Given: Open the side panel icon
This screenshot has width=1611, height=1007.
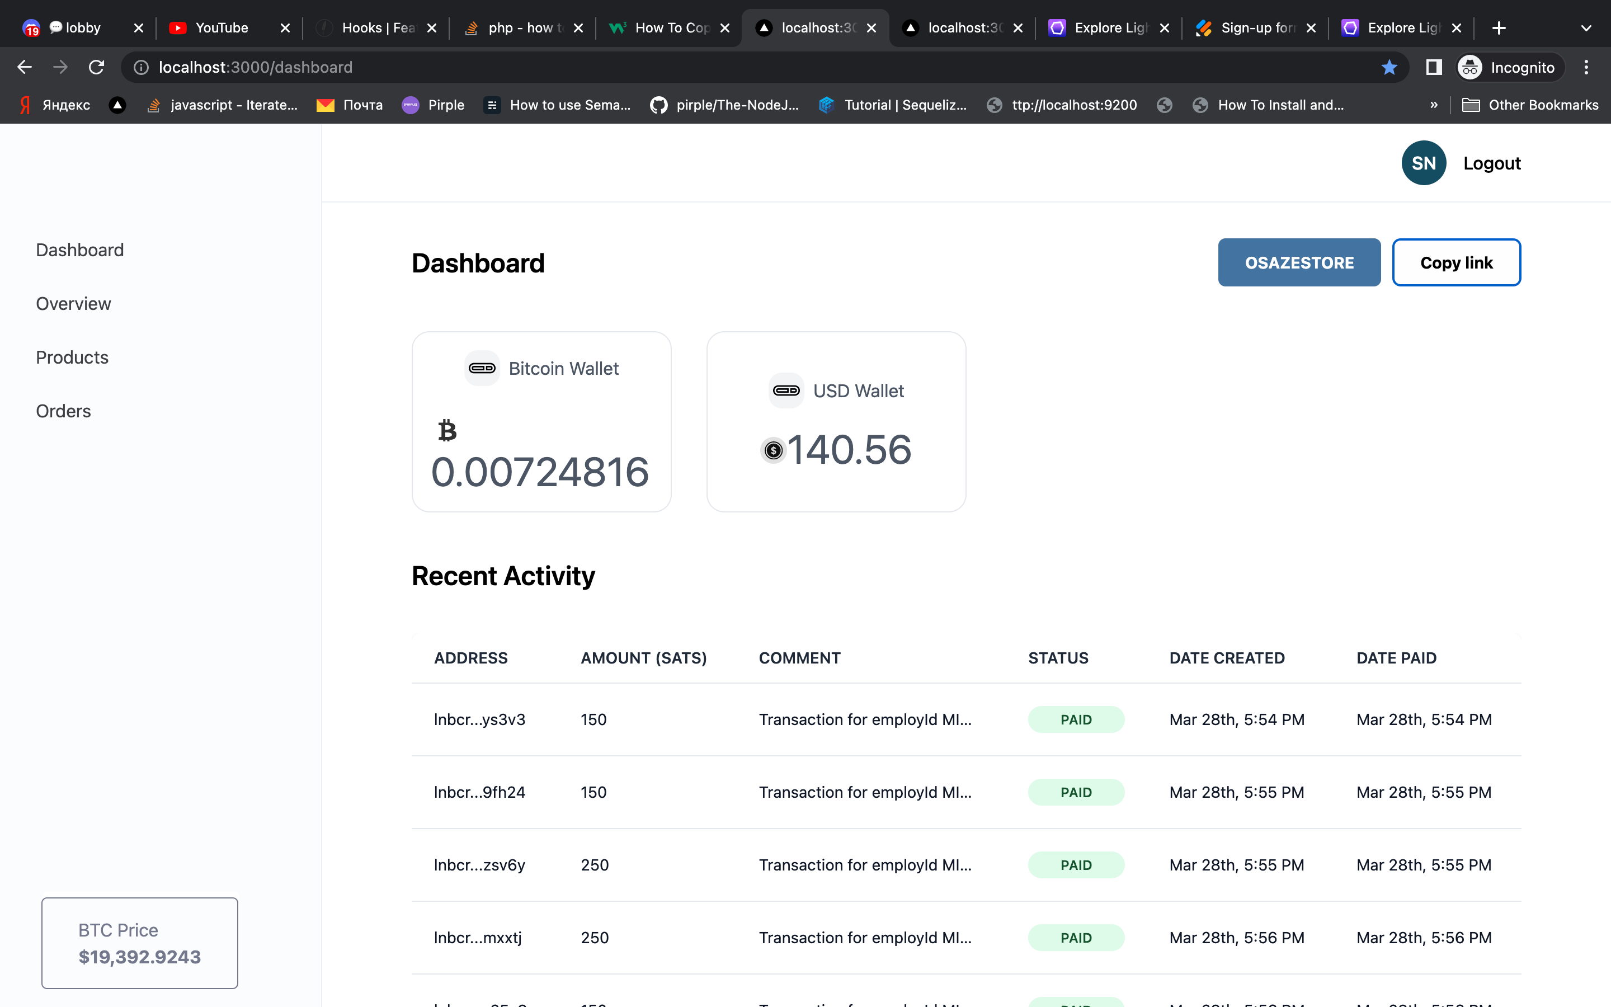Looking at the screenshot, I should pos(1434,67).
